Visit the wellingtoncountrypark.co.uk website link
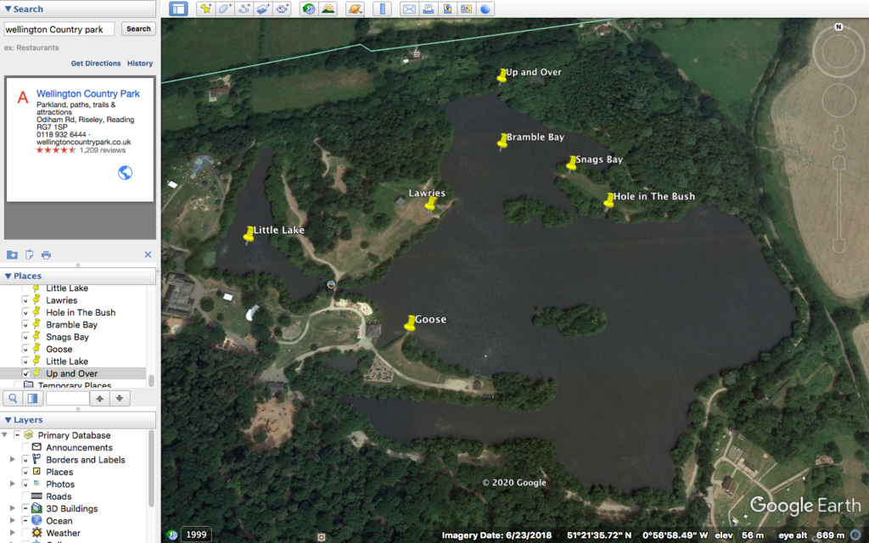The width and height of the screenshot is (869, 543). [x=84, y=143]
